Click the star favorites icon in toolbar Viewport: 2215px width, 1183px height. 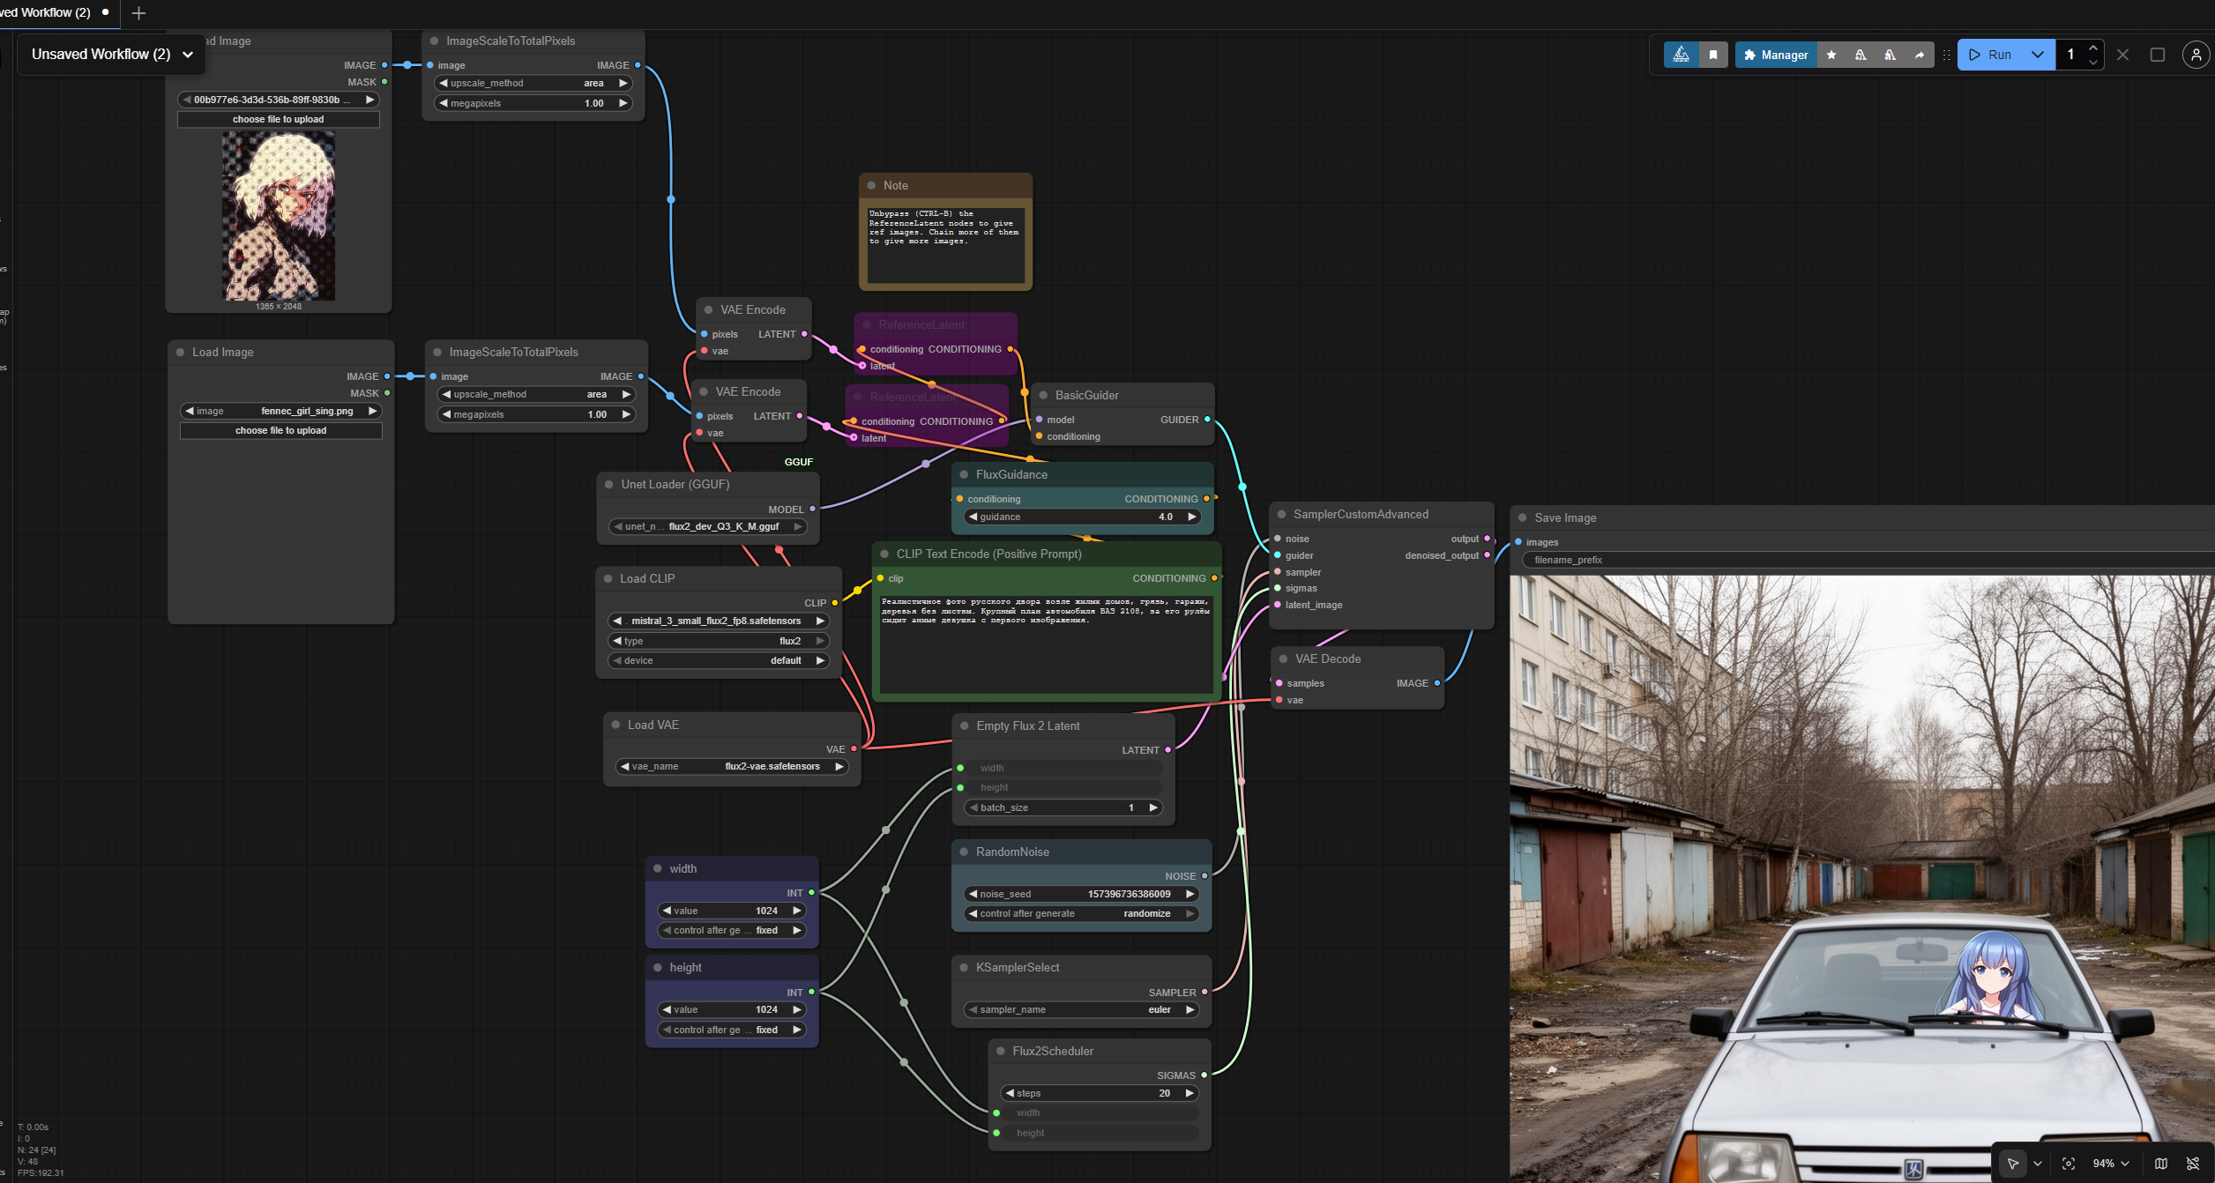[x=1831, y=55]
